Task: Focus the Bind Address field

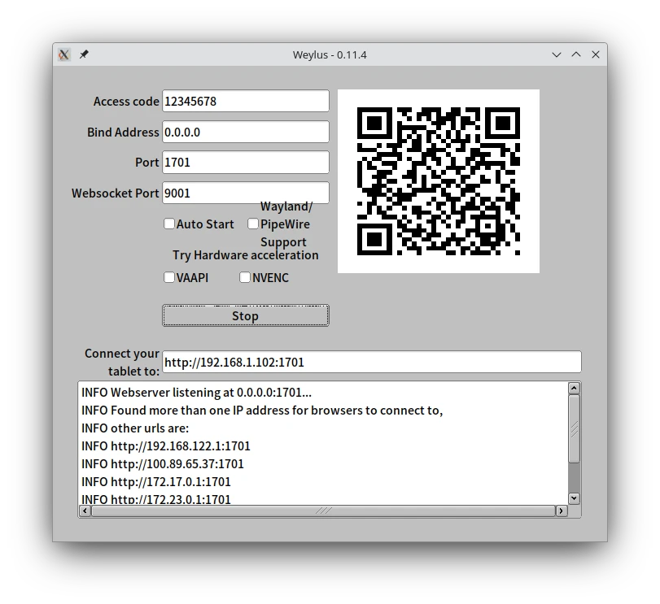Action: [245, 132]
